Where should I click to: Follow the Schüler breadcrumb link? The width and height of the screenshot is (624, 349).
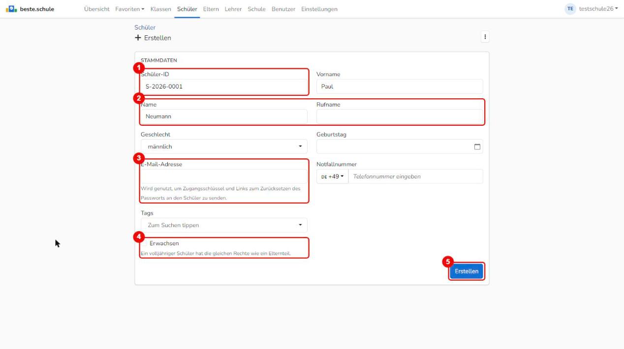coord(145,28)
